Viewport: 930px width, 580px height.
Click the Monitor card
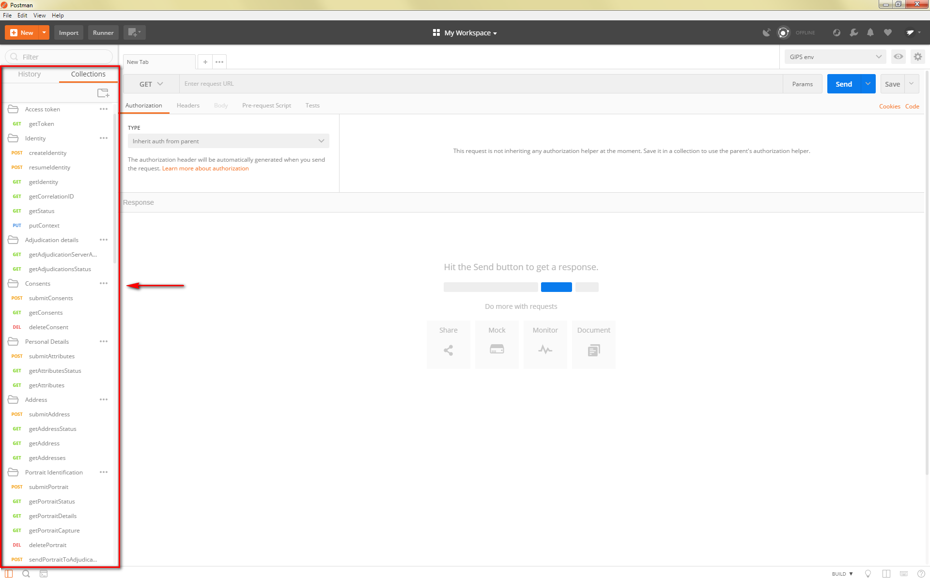(545, 344)
